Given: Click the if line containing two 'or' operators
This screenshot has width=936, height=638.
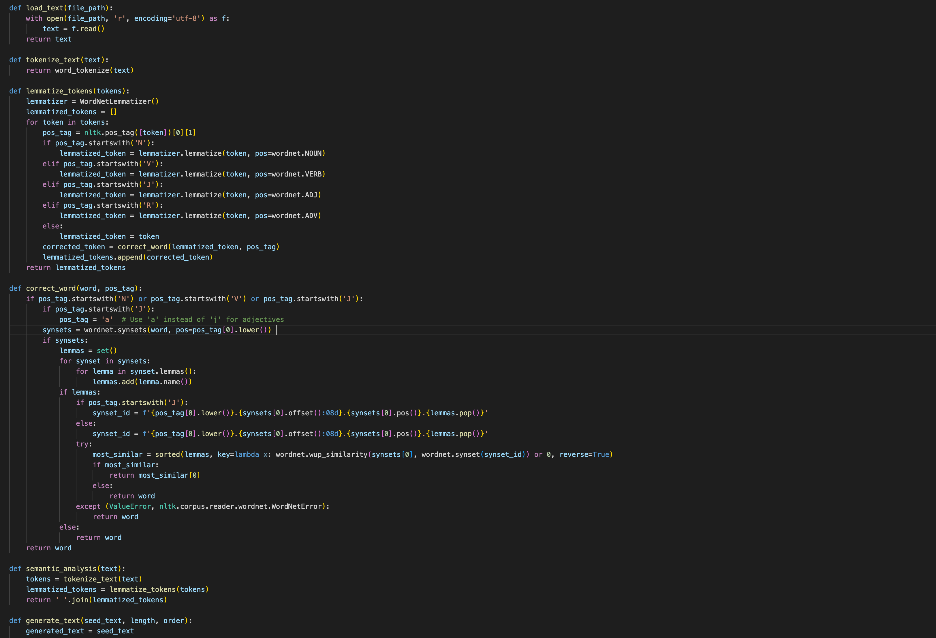Looking at the screenshot, I should pos(195,299).
